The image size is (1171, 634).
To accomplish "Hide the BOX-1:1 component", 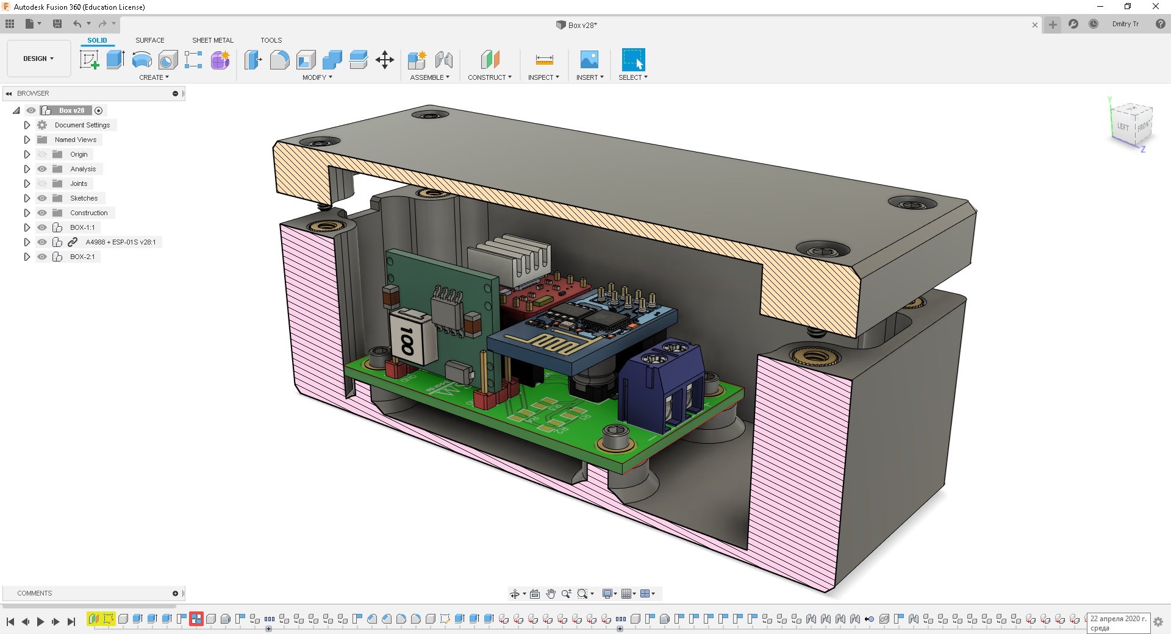I will (x=42, y=227).
